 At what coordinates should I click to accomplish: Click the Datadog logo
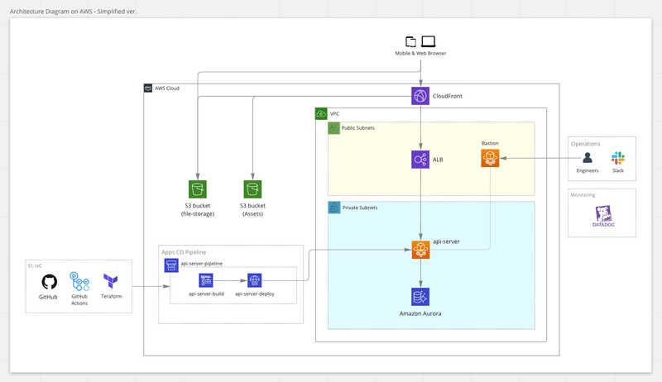point(603,217)
